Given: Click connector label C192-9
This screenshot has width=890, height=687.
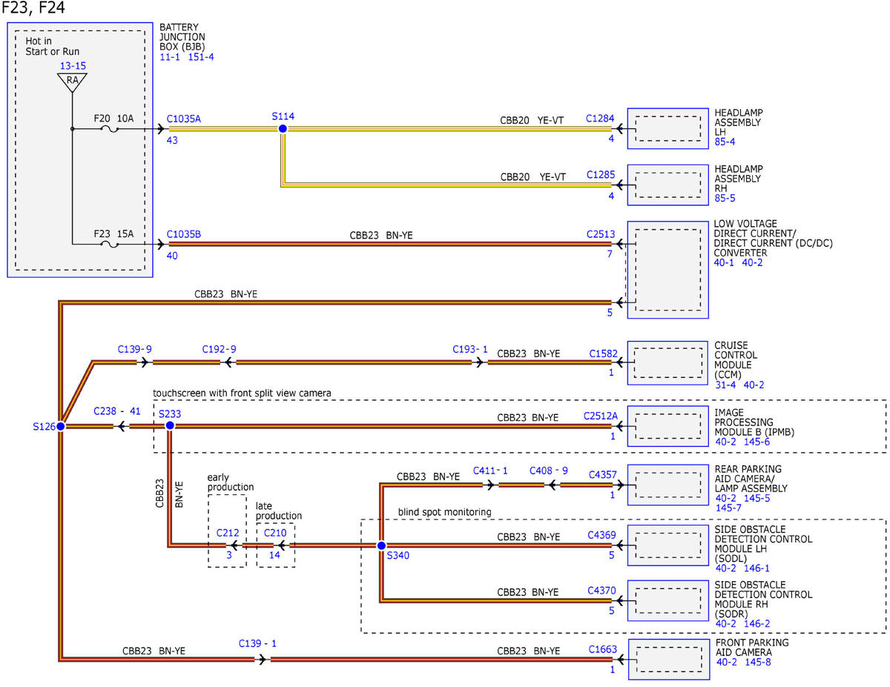Looking at the screenshot, I should (x=219, y=348).
